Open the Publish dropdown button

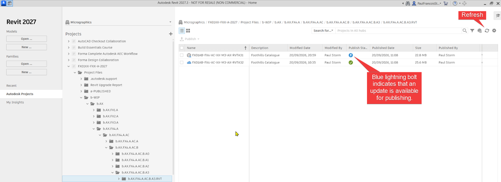190,39
